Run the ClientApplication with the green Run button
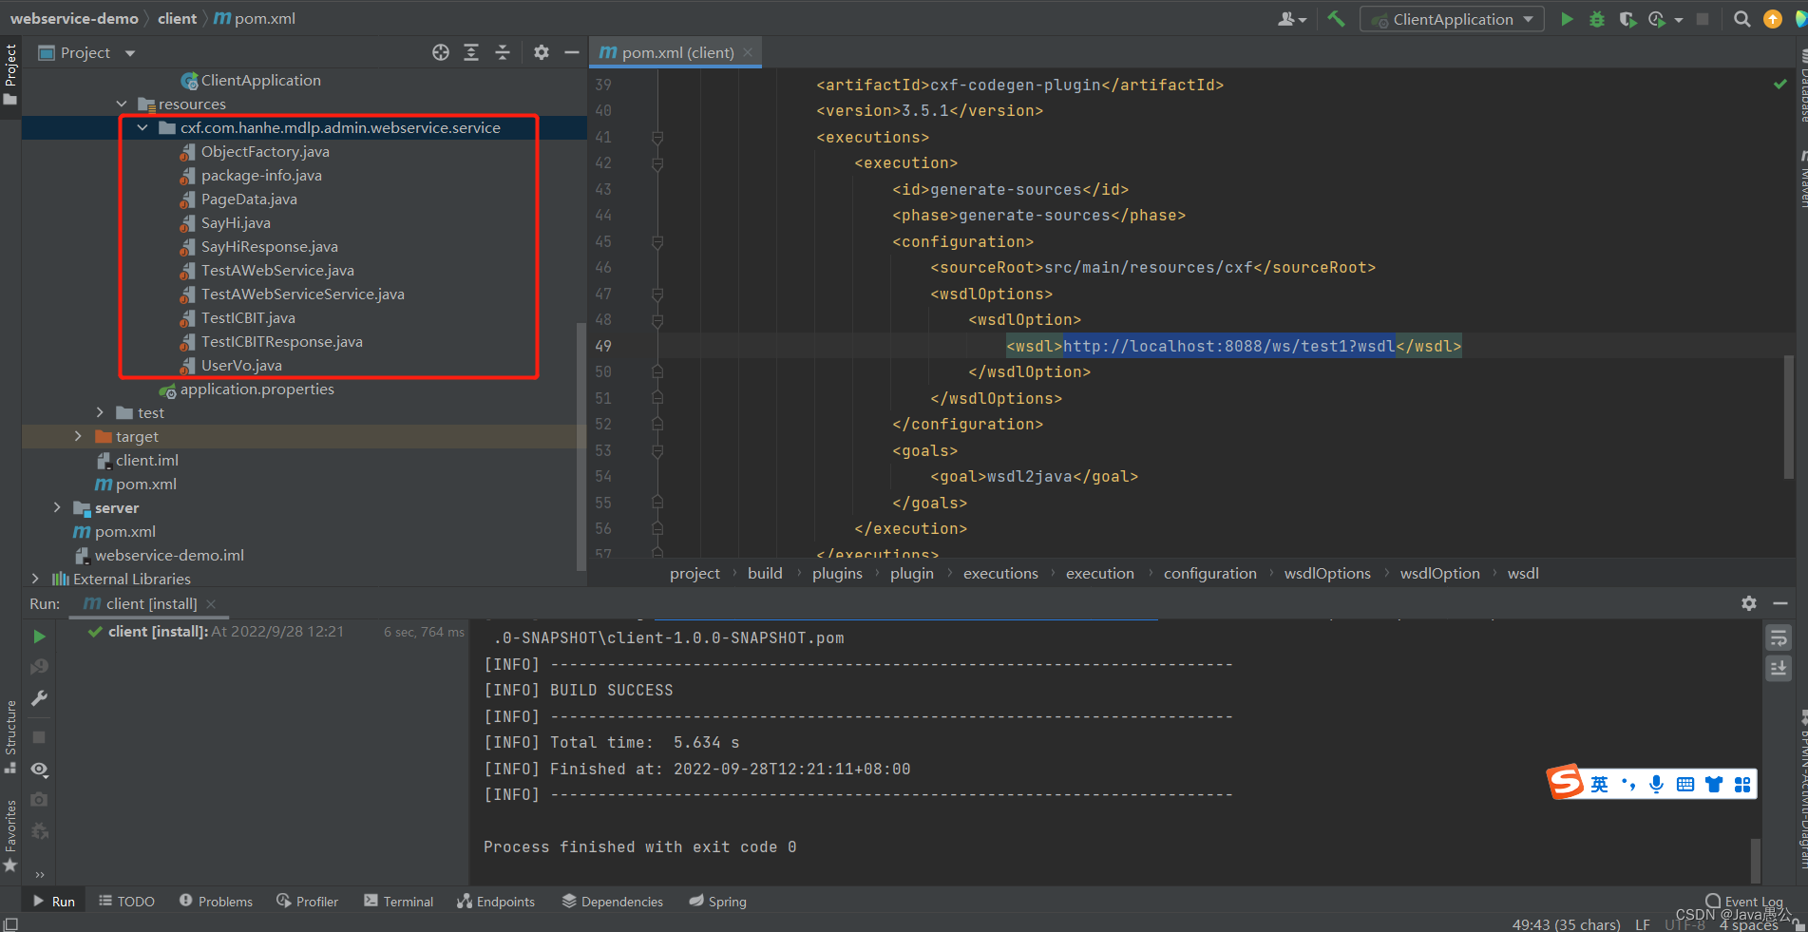Viewport: 1808px width, 932px height. click(1566, 18)
